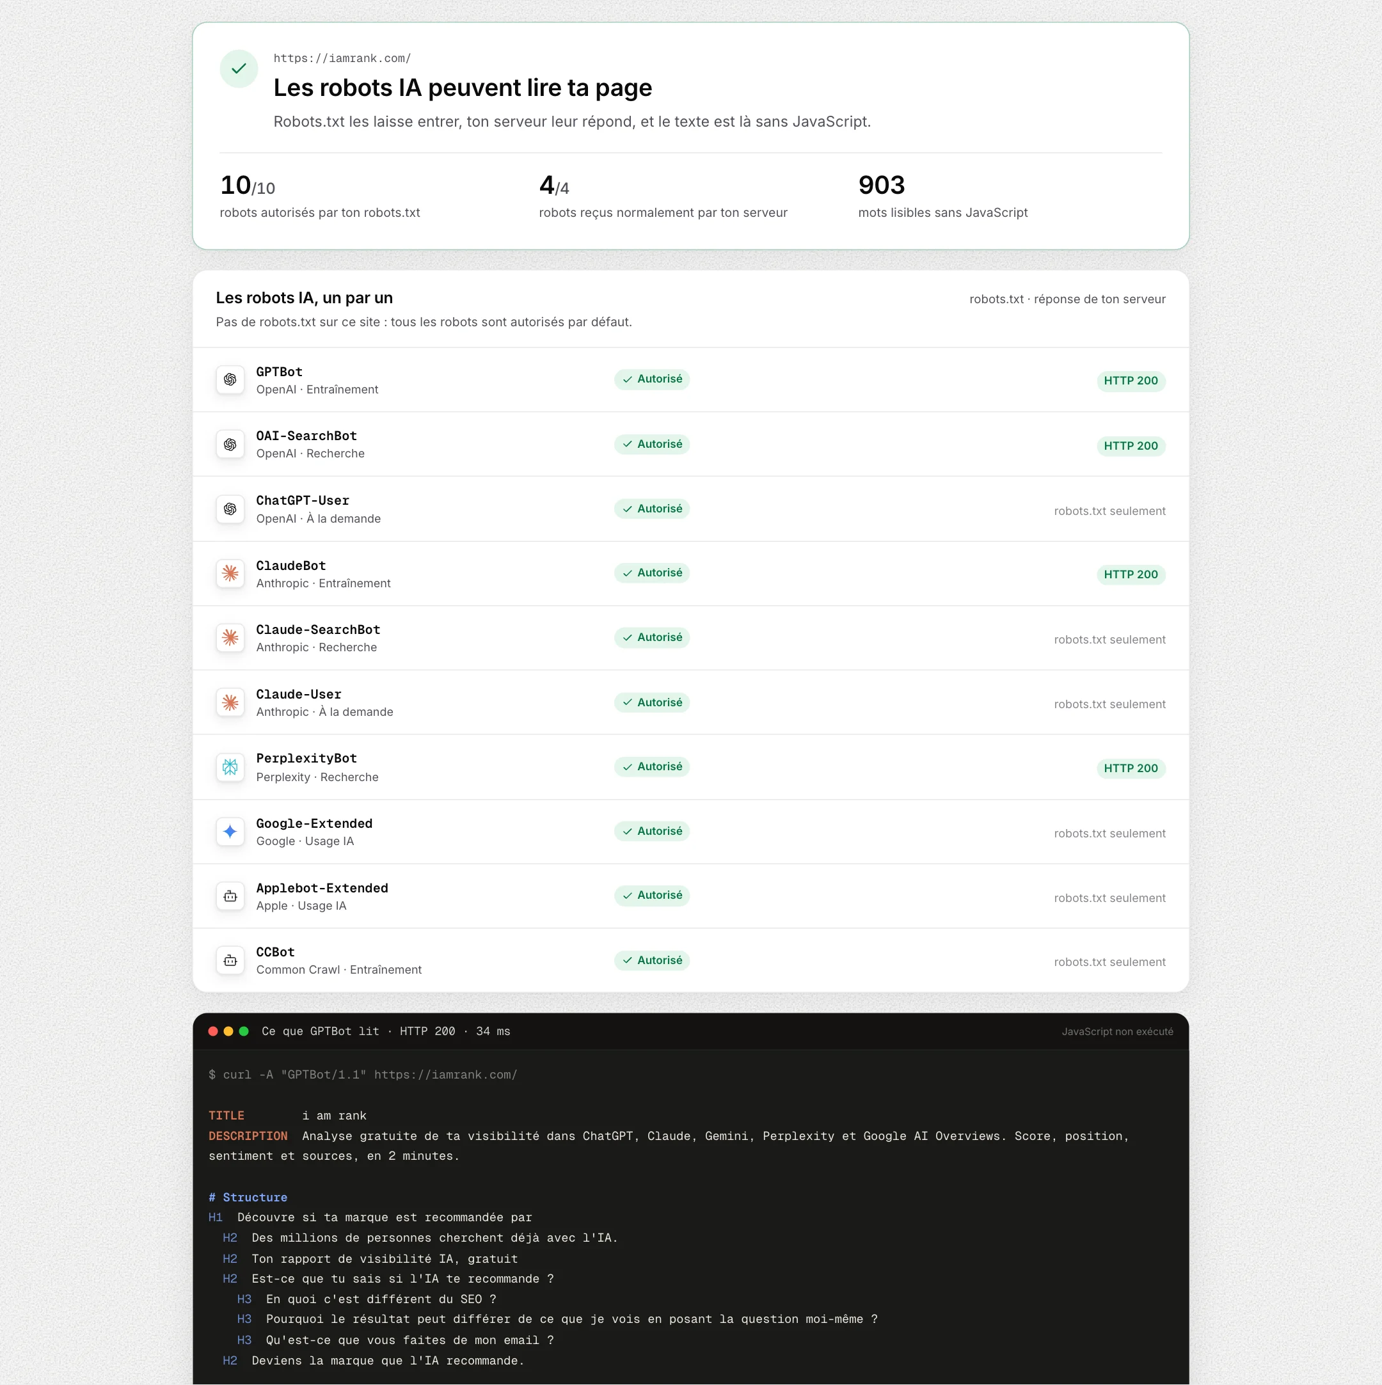Click the Autorisé badge for Google-Extended
1382x1385 pixels.
651,831
